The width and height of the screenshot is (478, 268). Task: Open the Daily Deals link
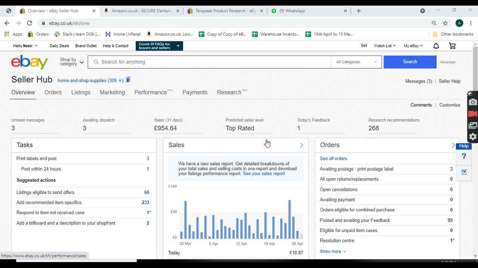coord(59,46)
